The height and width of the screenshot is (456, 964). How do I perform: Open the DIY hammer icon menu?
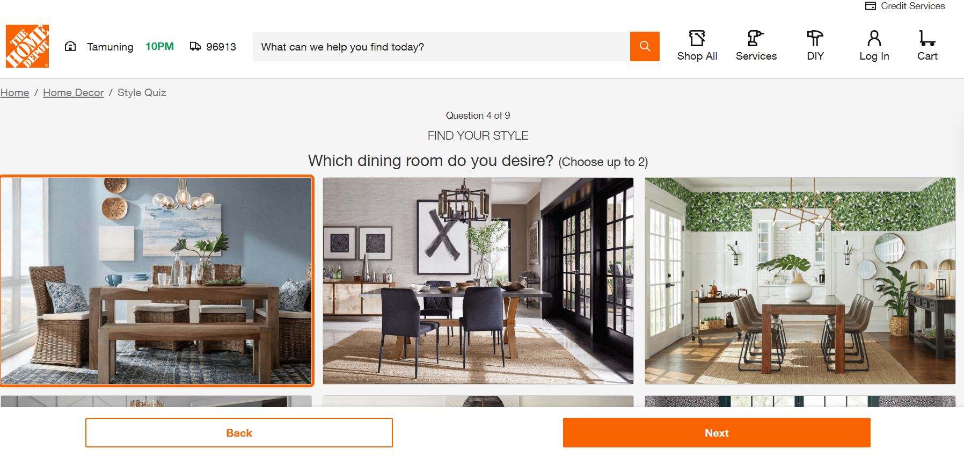815,38
